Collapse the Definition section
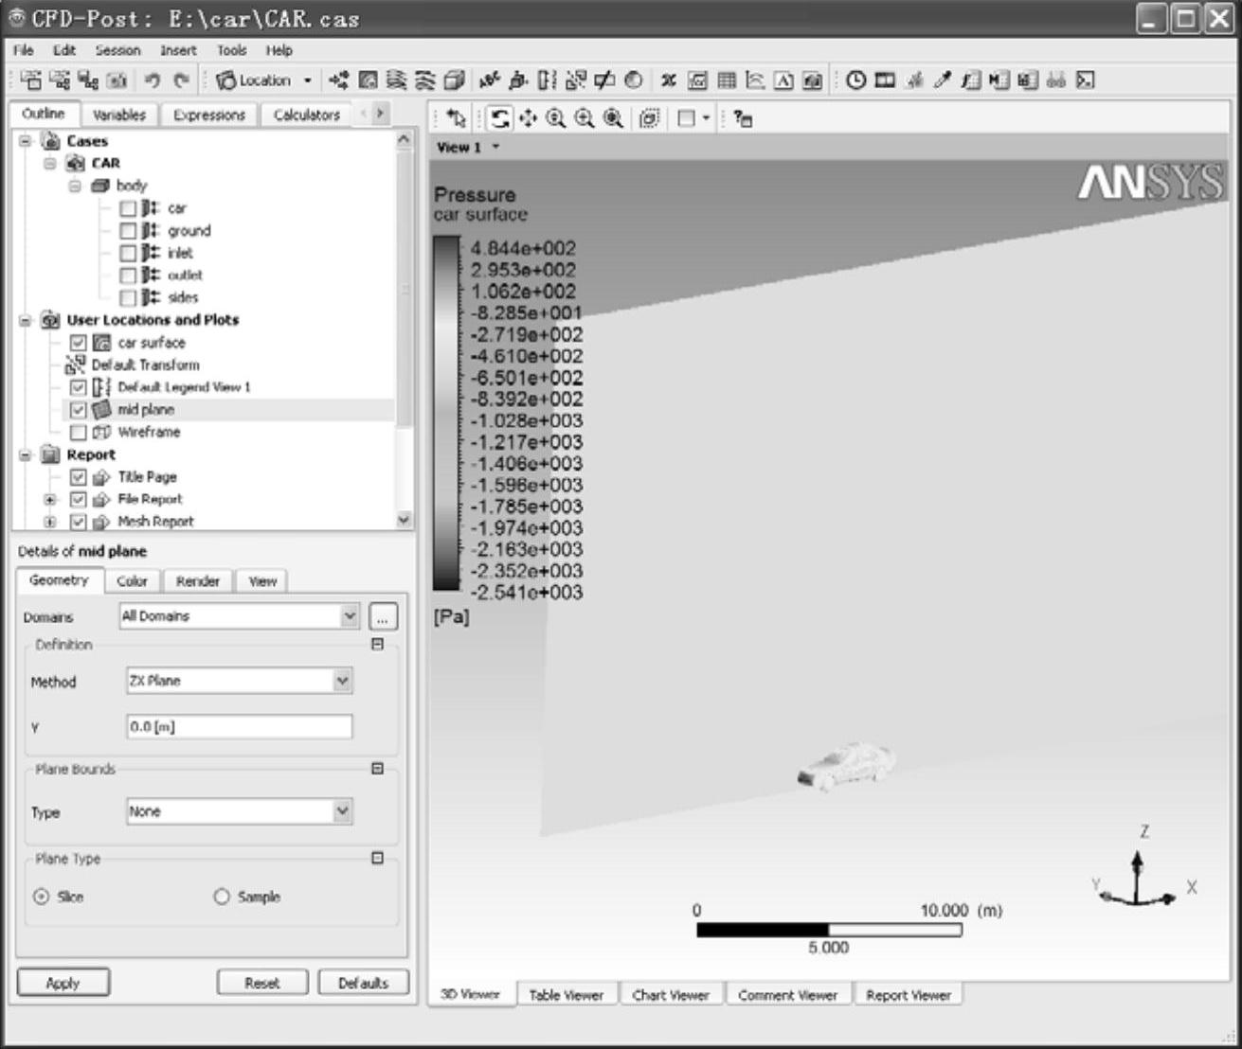This screenshot has height=1049, width=1242. coord(377,644)
